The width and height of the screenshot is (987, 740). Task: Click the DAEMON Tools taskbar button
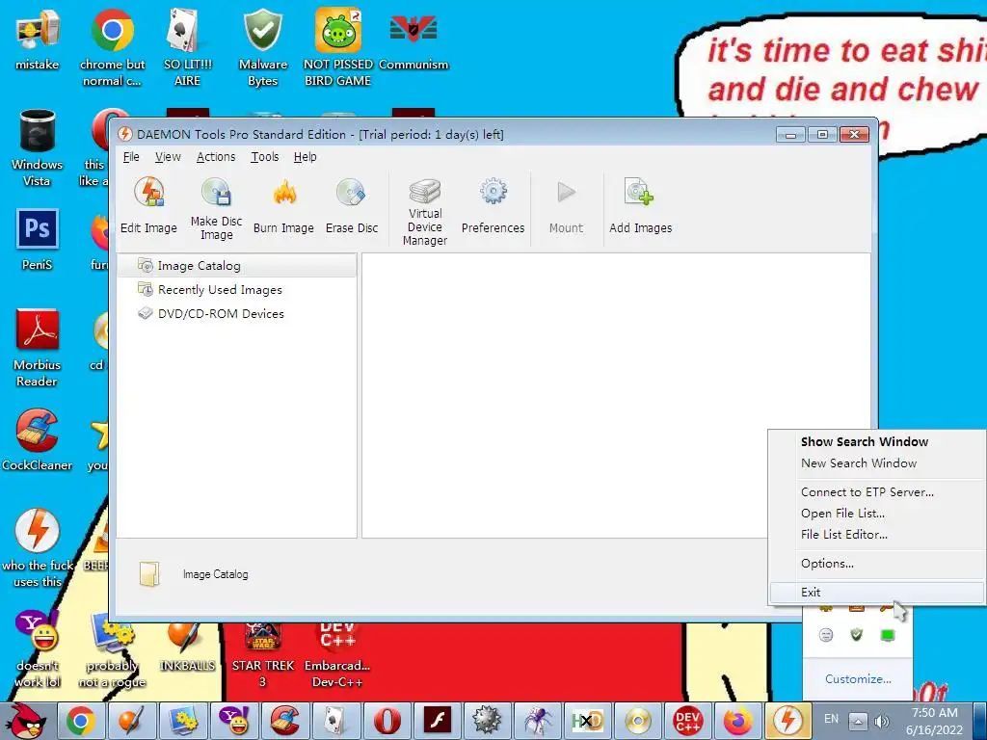point(787,721)
